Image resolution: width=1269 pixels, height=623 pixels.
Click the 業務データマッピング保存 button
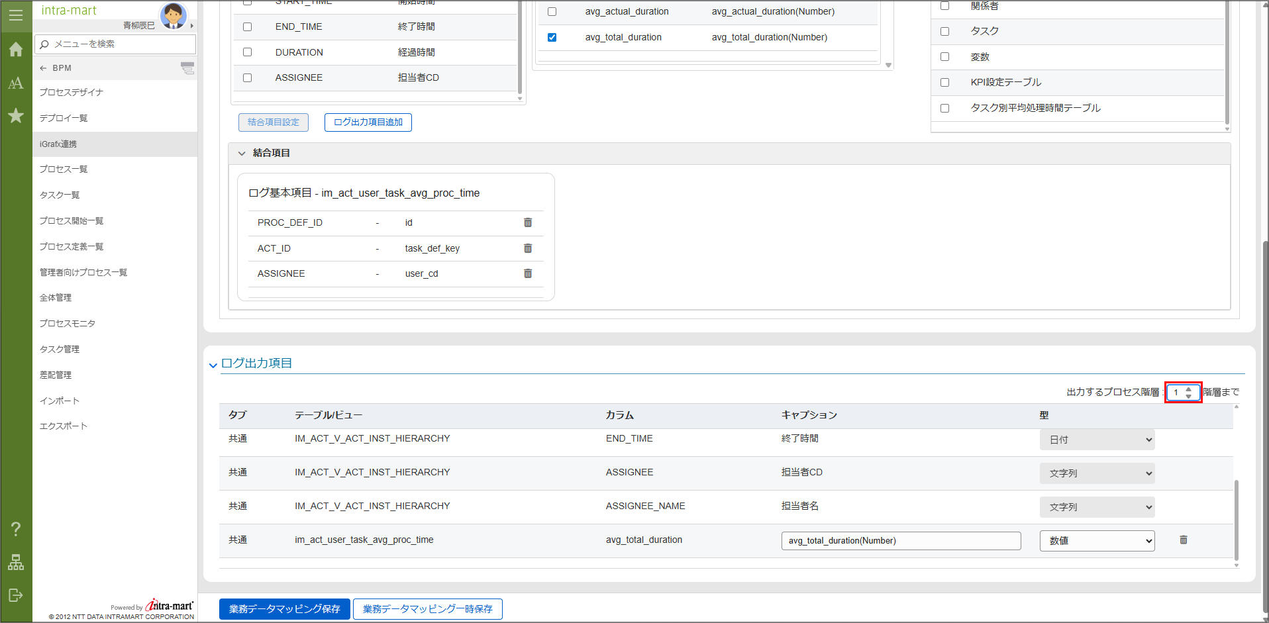[285, 609]
